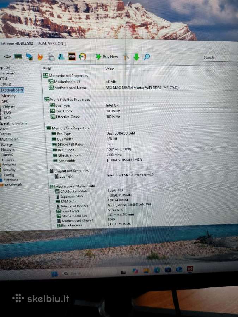Expand Server category in the sidebar
This screenshot has height=317, width=238.
pos(4,129)
